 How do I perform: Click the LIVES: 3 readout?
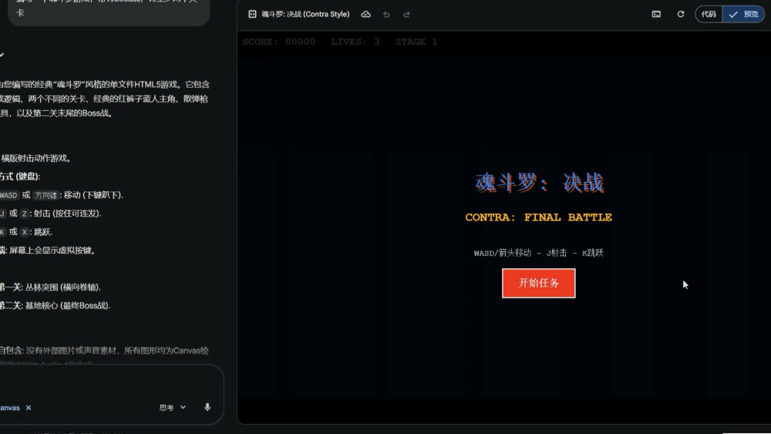tap(355, 42)
